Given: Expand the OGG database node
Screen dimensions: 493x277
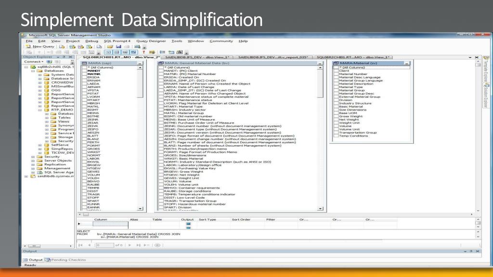Looking at the screenshot, I should coord(40,90).
